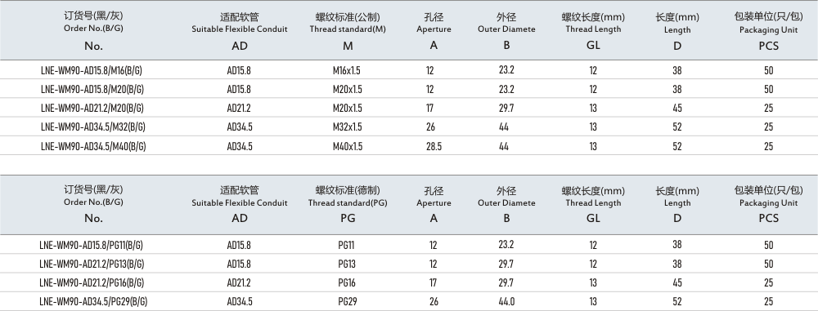The image size is (818, 311).
Task: Click Packaging Unit header in top table
Action: pyautogui.click(x=768, y=31)
